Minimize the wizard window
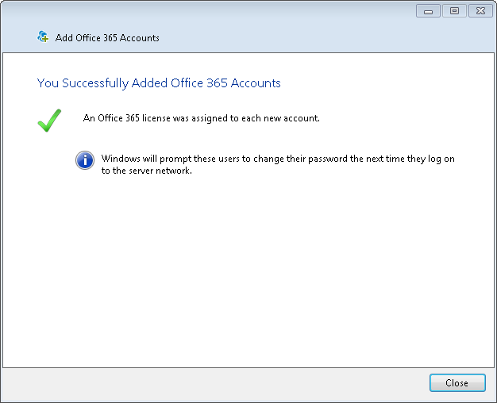This screenshot has width=497, height=403. pos(428,11)
